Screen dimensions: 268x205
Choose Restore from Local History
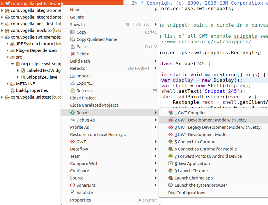[x=110, y=135]
